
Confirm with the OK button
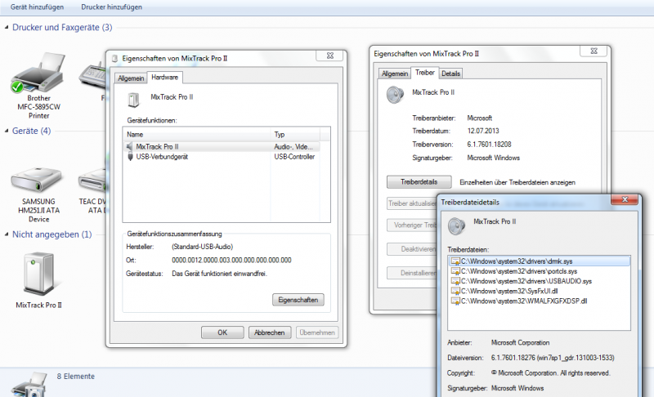222,332
